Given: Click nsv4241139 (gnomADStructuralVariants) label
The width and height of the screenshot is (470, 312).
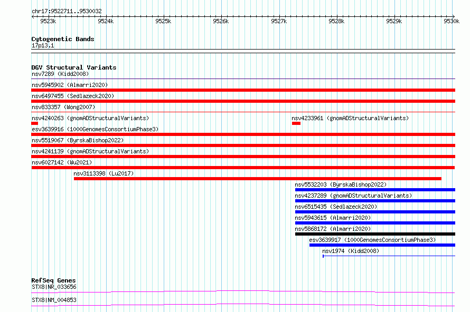Looking at the screenshot, I should tap(90, 151).
